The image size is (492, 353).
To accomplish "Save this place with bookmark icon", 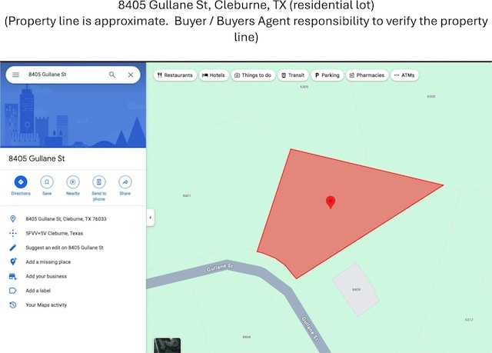I will 47,185.
